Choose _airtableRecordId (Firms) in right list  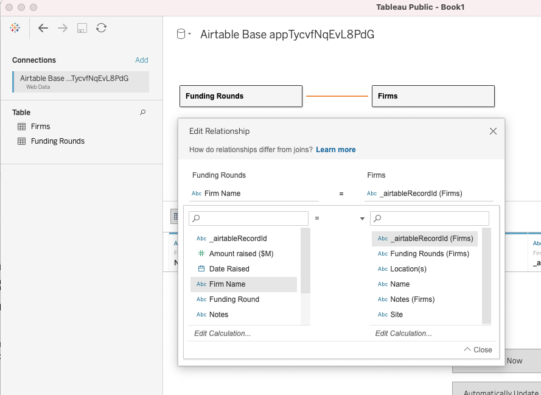click(425, 239)
